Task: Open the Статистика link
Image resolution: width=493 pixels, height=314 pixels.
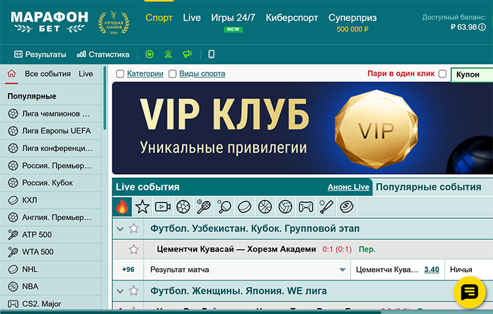Action: coord(103,55)
